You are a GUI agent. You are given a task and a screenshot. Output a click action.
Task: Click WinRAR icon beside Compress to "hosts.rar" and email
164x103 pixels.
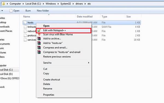click(39, 52)
